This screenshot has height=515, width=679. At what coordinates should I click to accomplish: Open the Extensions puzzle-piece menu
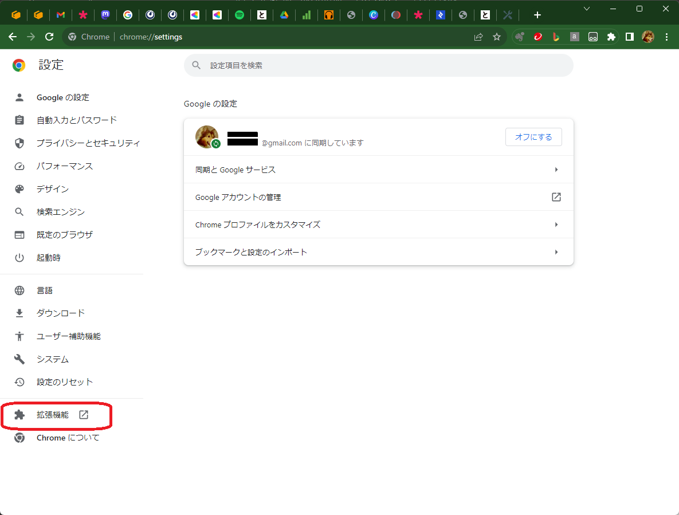pos(611,37)
